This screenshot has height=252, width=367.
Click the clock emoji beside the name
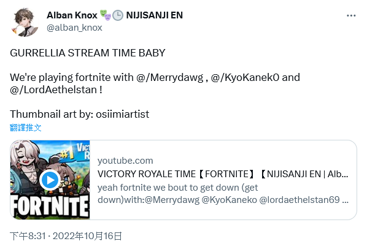(118, 15)
